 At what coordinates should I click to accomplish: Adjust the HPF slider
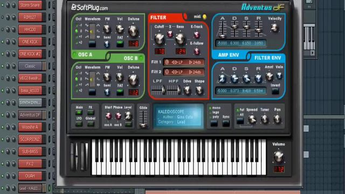point(179,90)
